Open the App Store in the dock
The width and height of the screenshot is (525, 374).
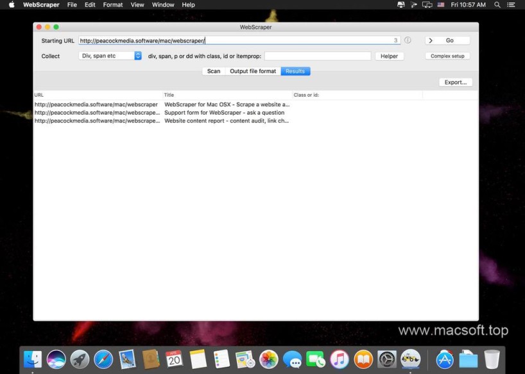point(445,359)
